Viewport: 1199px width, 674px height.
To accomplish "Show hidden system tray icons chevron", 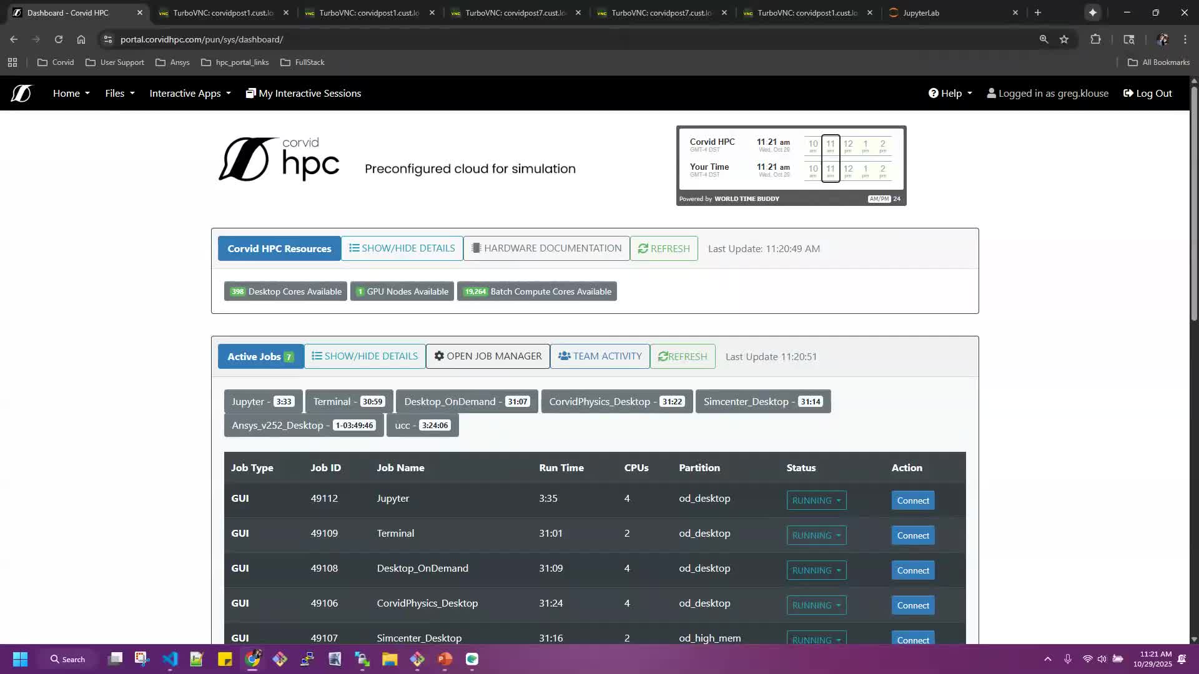I will tap(1048, 659).
